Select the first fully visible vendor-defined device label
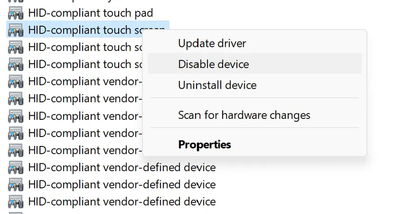 (x=122, y=168)
